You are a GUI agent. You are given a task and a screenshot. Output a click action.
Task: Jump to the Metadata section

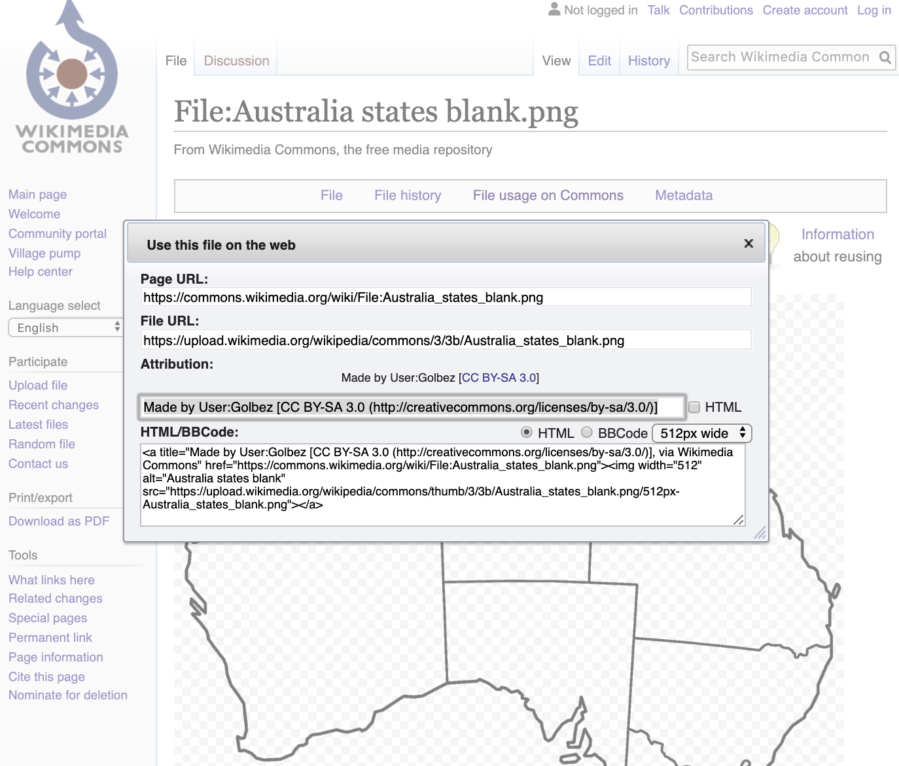[684, 195]
